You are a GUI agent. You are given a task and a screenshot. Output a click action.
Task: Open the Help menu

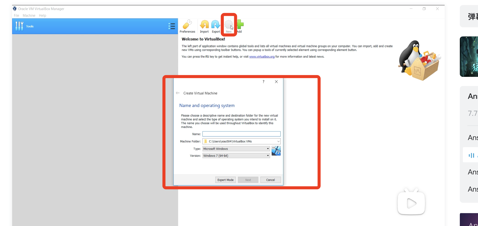(x=42, y=15)
